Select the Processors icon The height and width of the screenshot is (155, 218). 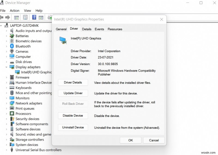click(x=12, y=114)
